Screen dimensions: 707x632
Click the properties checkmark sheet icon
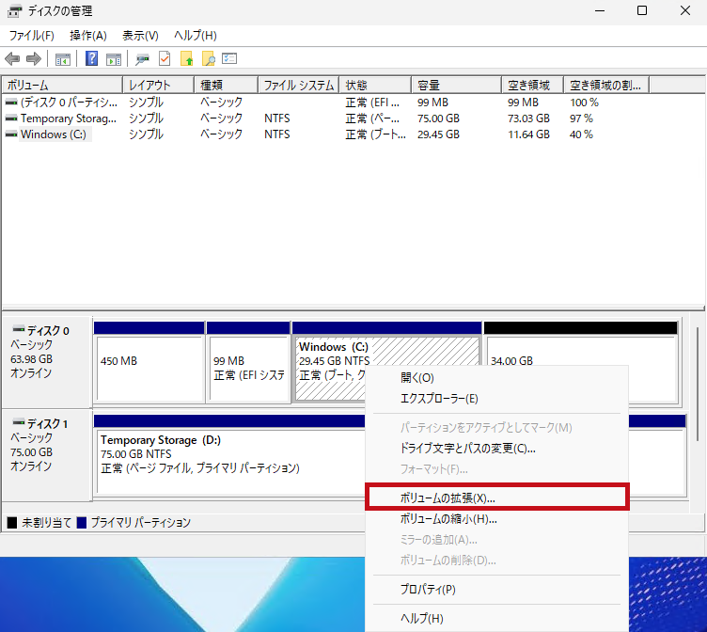(165, 58)
